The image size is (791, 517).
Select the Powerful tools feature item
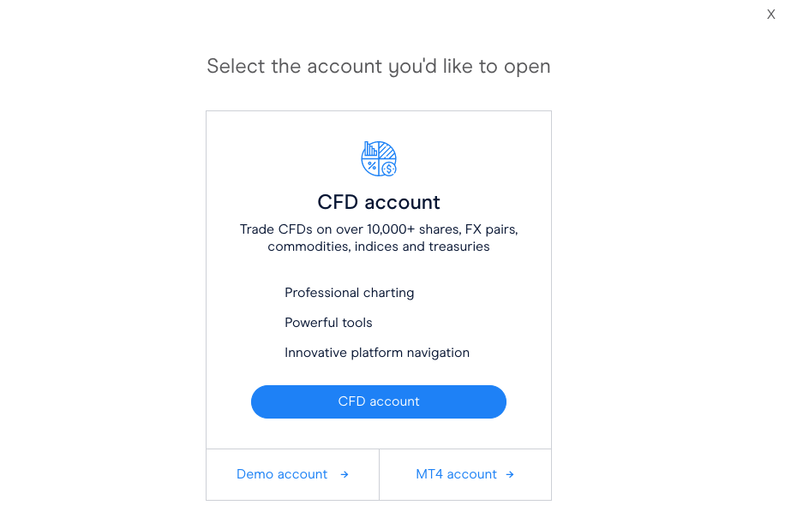tap(328, 323)
